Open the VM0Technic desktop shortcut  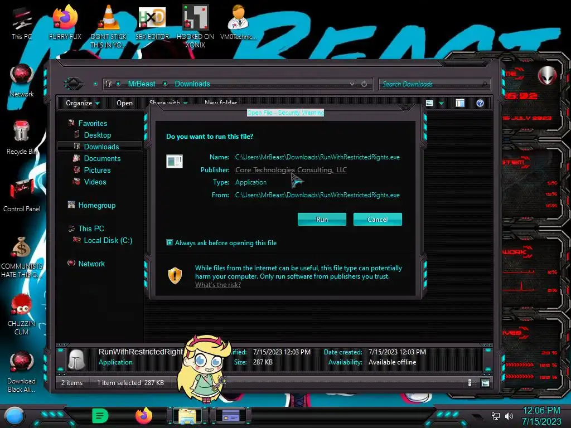tap(238, 22)
